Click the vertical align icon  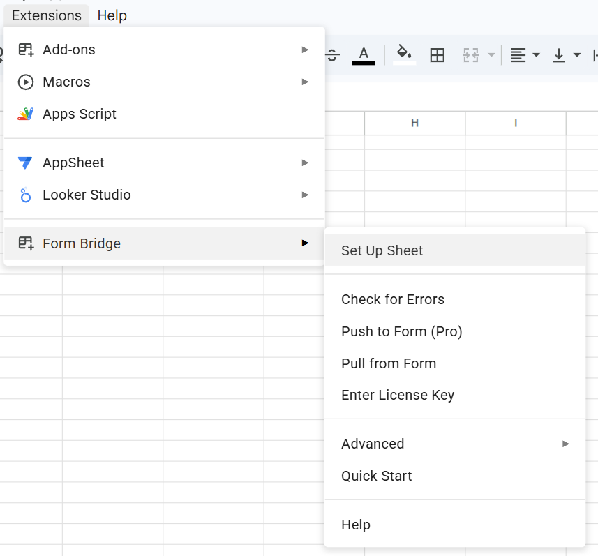tap(559, 56)
